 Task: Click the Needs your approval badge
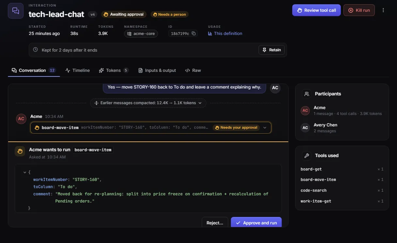point(236,127)
